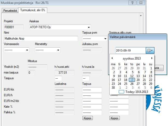Viewport: 168px width, 126px height.
Task: Switch to the Perustiedot tab
Action: (10, 11)
